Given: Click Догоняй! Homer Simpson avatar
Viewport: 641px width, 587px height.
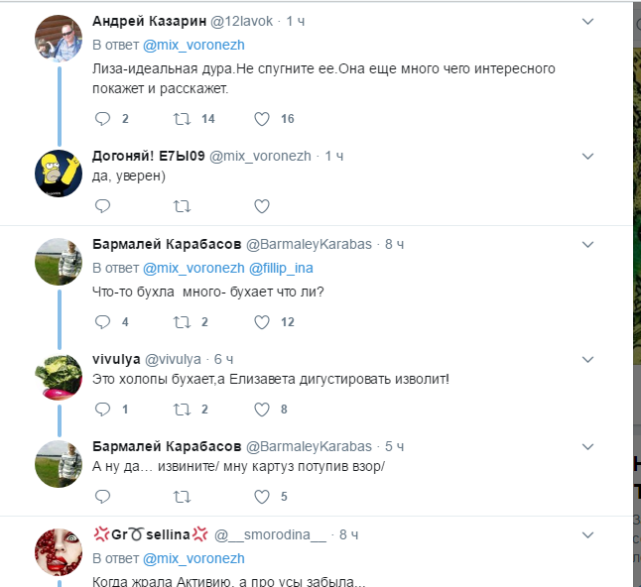Looking at the screenshot, I should (x=58, y=172).
